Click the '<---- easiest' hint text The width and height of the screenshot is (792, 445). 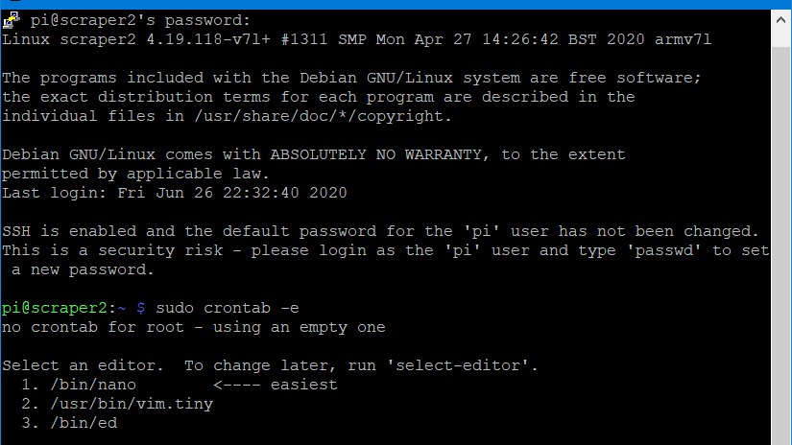click(x=276, y=385)
